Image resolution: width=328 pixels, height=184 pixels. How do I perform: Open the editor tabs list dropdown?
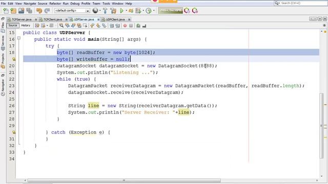(320, 19)
